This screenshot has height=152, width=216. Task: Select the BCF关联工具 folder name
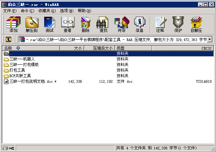click(x=20, y=76)
